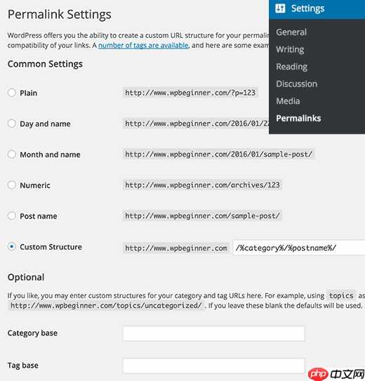Open Reading settings page

tap(292, 67)
